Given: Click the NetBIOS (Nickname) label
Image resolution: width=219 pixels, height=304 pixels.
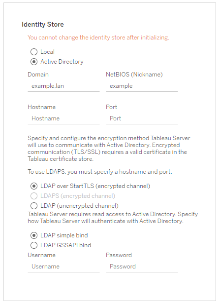Looking at the screenshot, I should (x=134, y=75).
